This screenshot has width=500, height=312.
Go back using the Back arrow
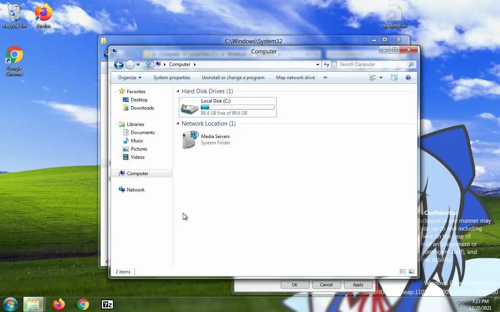[119, 64]
